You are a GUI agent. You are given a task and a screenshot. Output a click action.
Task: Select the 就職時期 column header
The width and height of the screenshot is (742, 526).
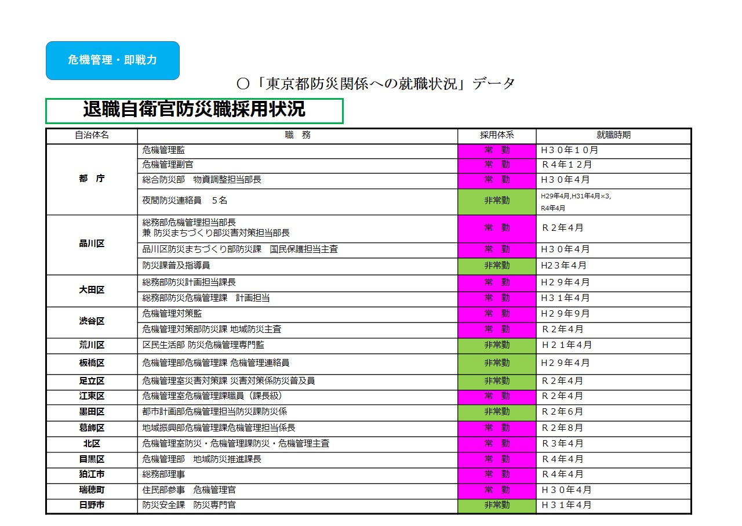[x=614, y=135]
